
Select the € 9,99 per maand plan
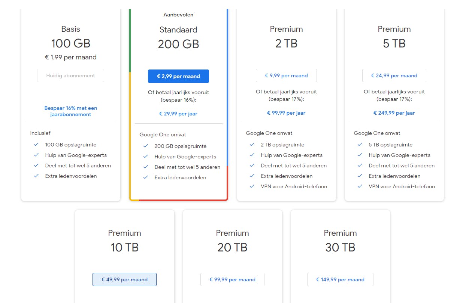tap(286, 75)
